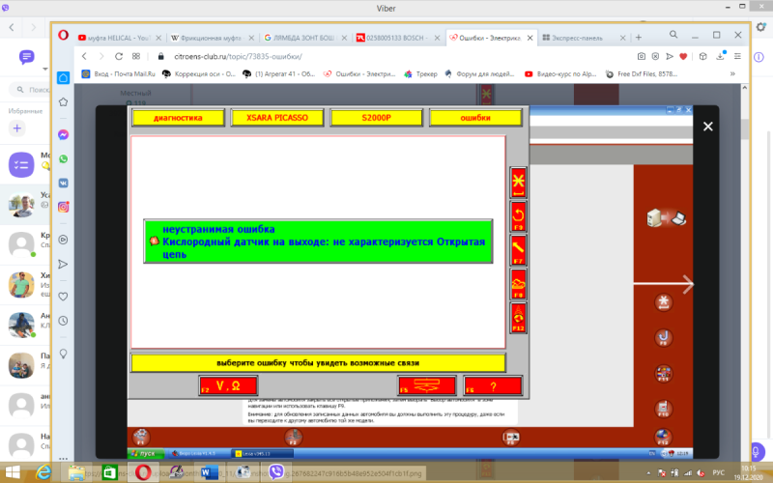Open the Messenger icon in Opera sidebar
The width and height of the screenshot is (773, 483).
(63, 134)
